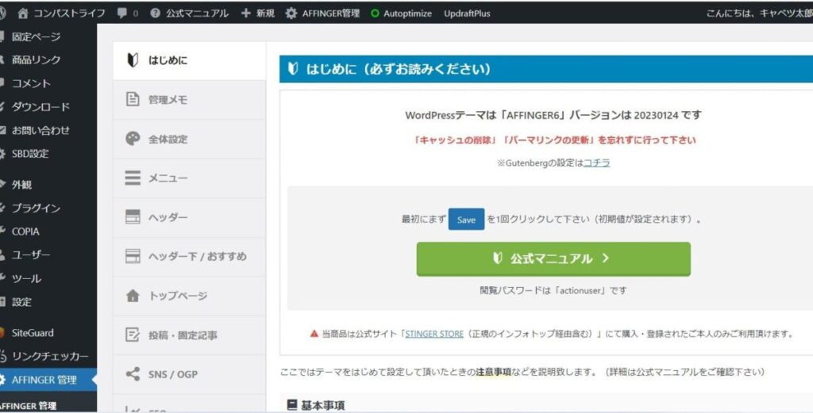The image size is (813, 413).
Task: Click the memo document icon for 管理メモ
Action: pos(133,99)
